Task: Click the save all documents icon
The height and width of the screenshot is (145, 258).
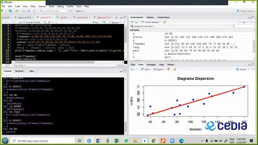Action: coord(28,11)
